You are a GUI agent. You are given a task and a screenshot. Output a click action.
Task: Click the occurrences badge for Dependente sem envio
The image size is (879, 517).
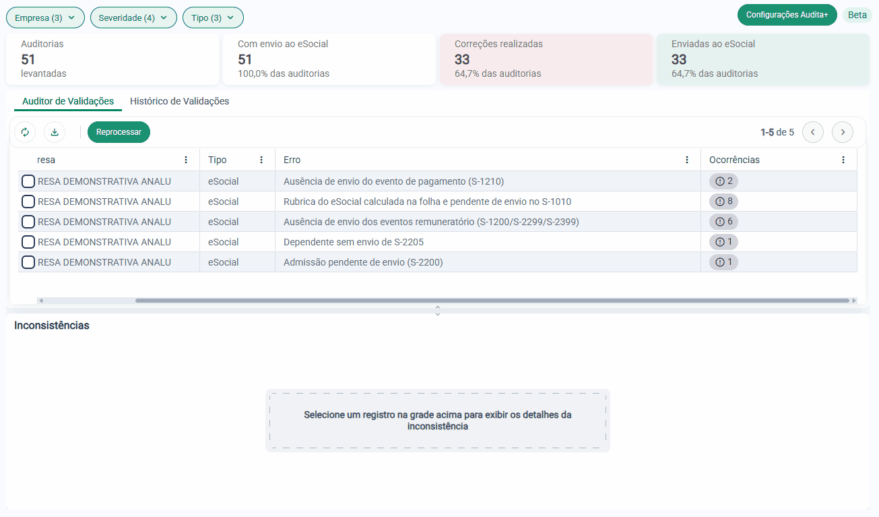(x=723, y=242)
